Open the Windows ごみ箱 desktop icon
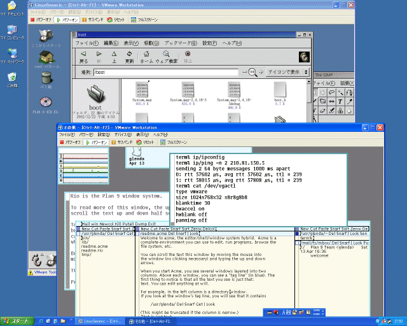407x326 pixels. click(x=12, y=80)
